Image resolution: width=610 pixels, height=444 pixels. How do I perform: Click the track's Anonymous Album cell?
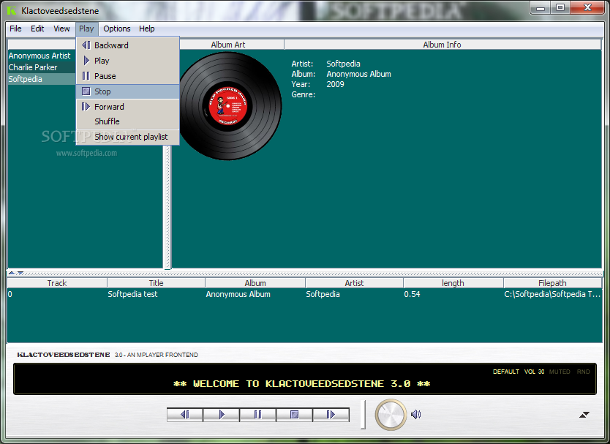coord(238,294)
